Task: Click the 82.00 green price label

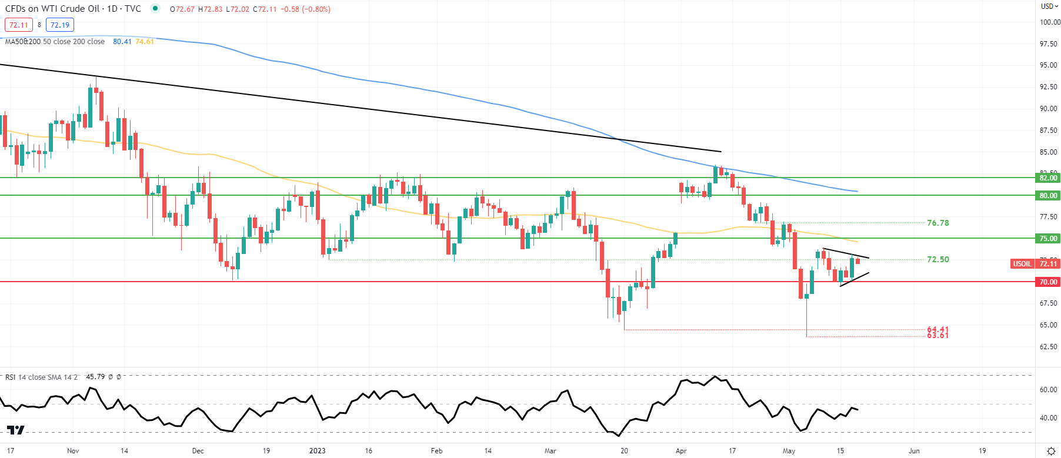Action: point(1048,178)
